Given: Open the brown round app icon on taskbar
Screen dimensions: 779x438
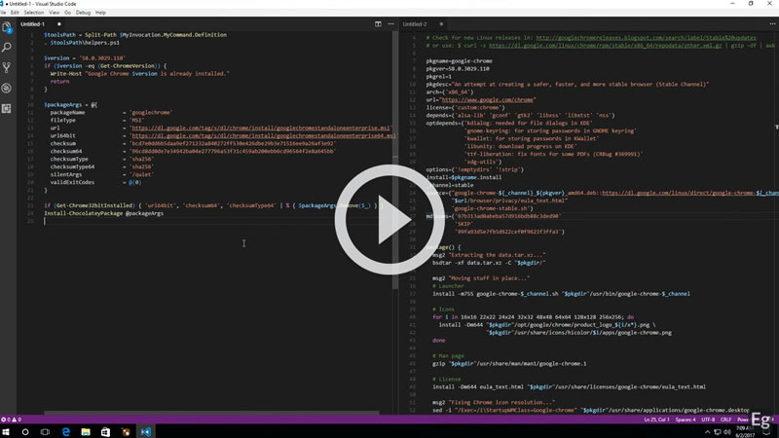Looking at the screenshot, I should coord(126,432).
